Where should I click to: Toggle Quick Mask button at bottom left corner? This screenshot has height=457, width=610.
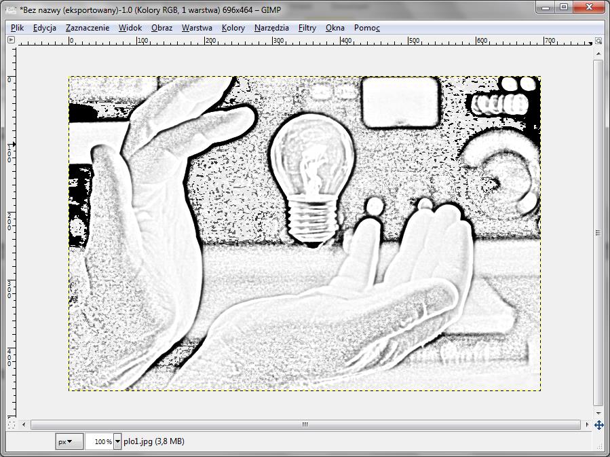[x=12, y=424]
